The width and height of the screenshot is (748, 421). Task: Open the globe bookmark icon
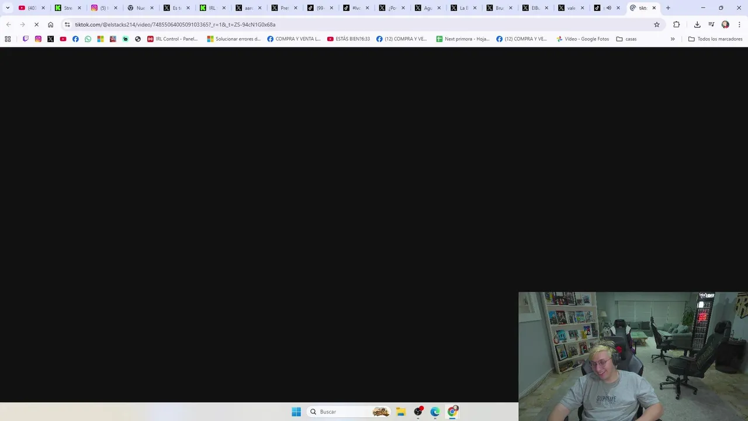pyautogui.click(x=138, y=39)
